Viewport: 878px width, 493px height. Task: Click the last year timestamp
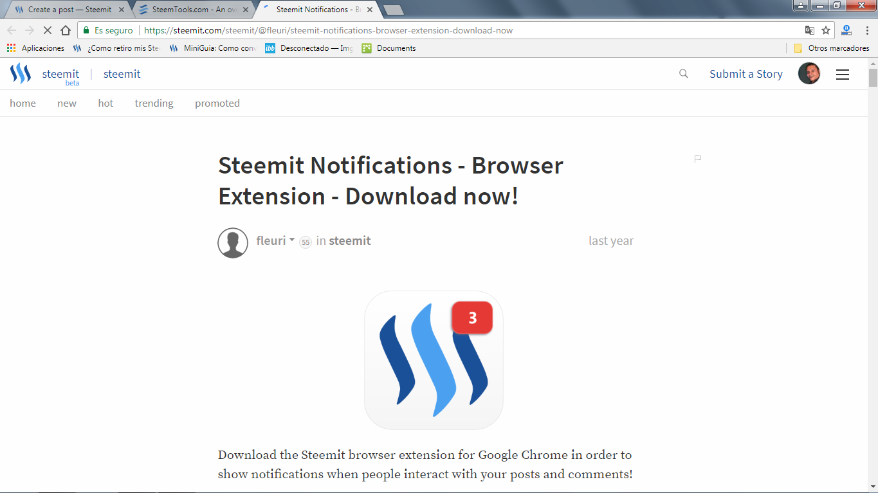[611, 241]
